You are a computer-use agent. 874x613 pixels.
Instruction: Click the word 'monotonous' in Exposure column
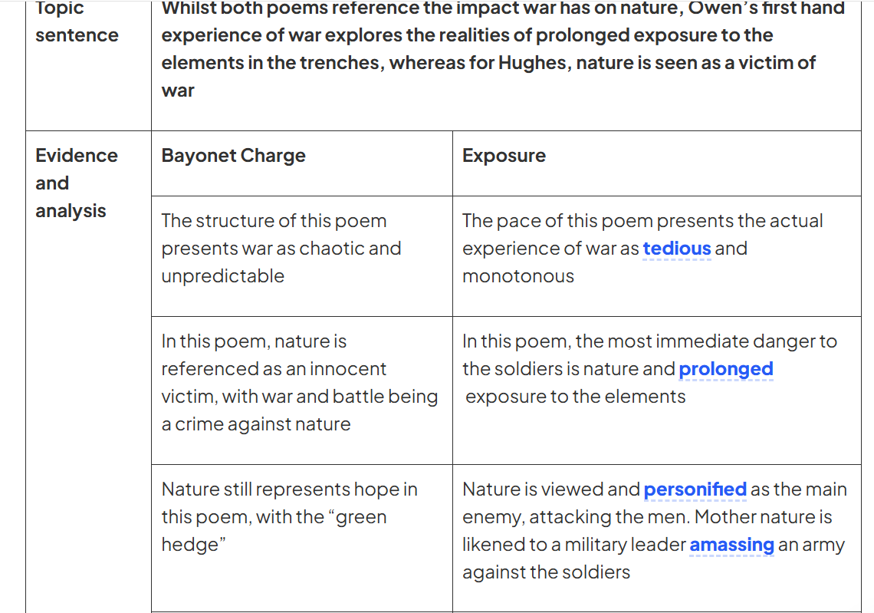click(517, 276)
